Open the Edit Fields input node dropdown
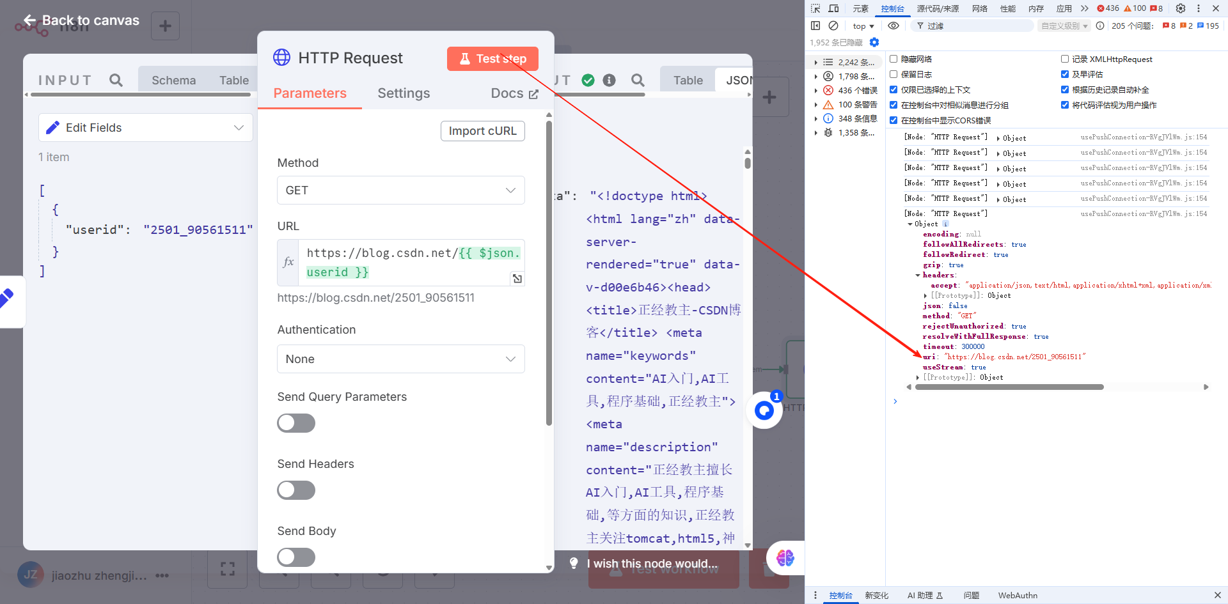 pos(146,128)
